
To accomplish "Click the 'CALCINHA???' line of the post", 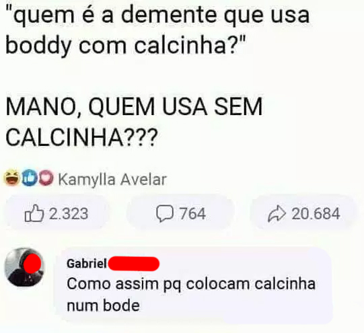I will click(x=81, y=137).
